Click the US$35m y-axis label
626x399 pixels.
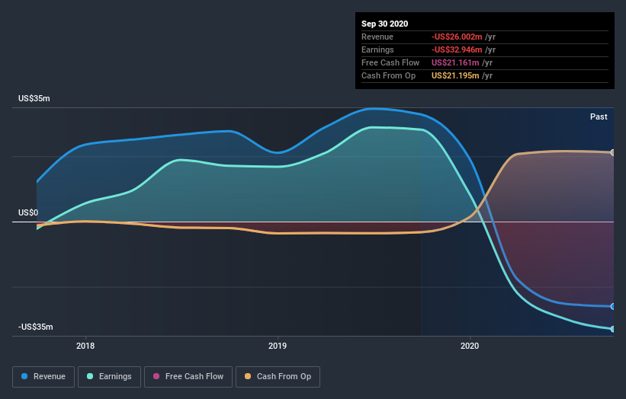pyautogui.click(x=34, y=98)
